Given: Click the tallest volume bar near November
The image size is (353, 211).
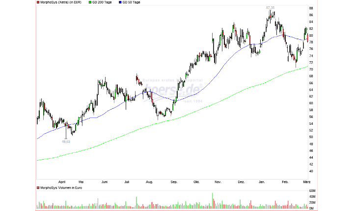Looking at the screenshot, I should pos(213,201).
